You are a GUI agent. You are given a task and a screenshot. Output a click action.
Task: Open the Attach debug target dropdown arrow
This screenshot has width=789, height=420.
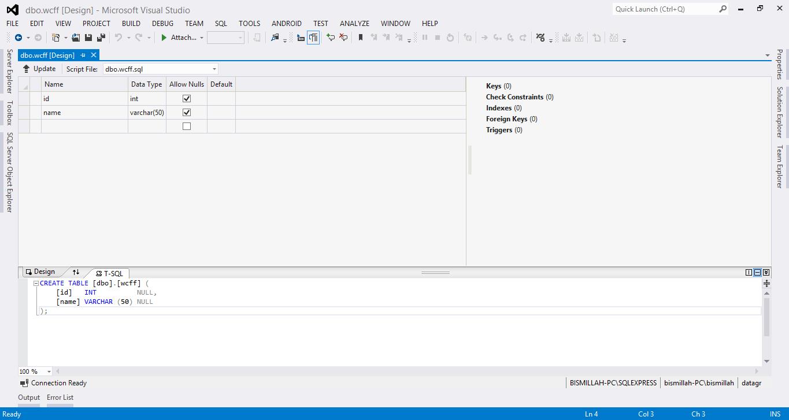(x=202, y=38)
